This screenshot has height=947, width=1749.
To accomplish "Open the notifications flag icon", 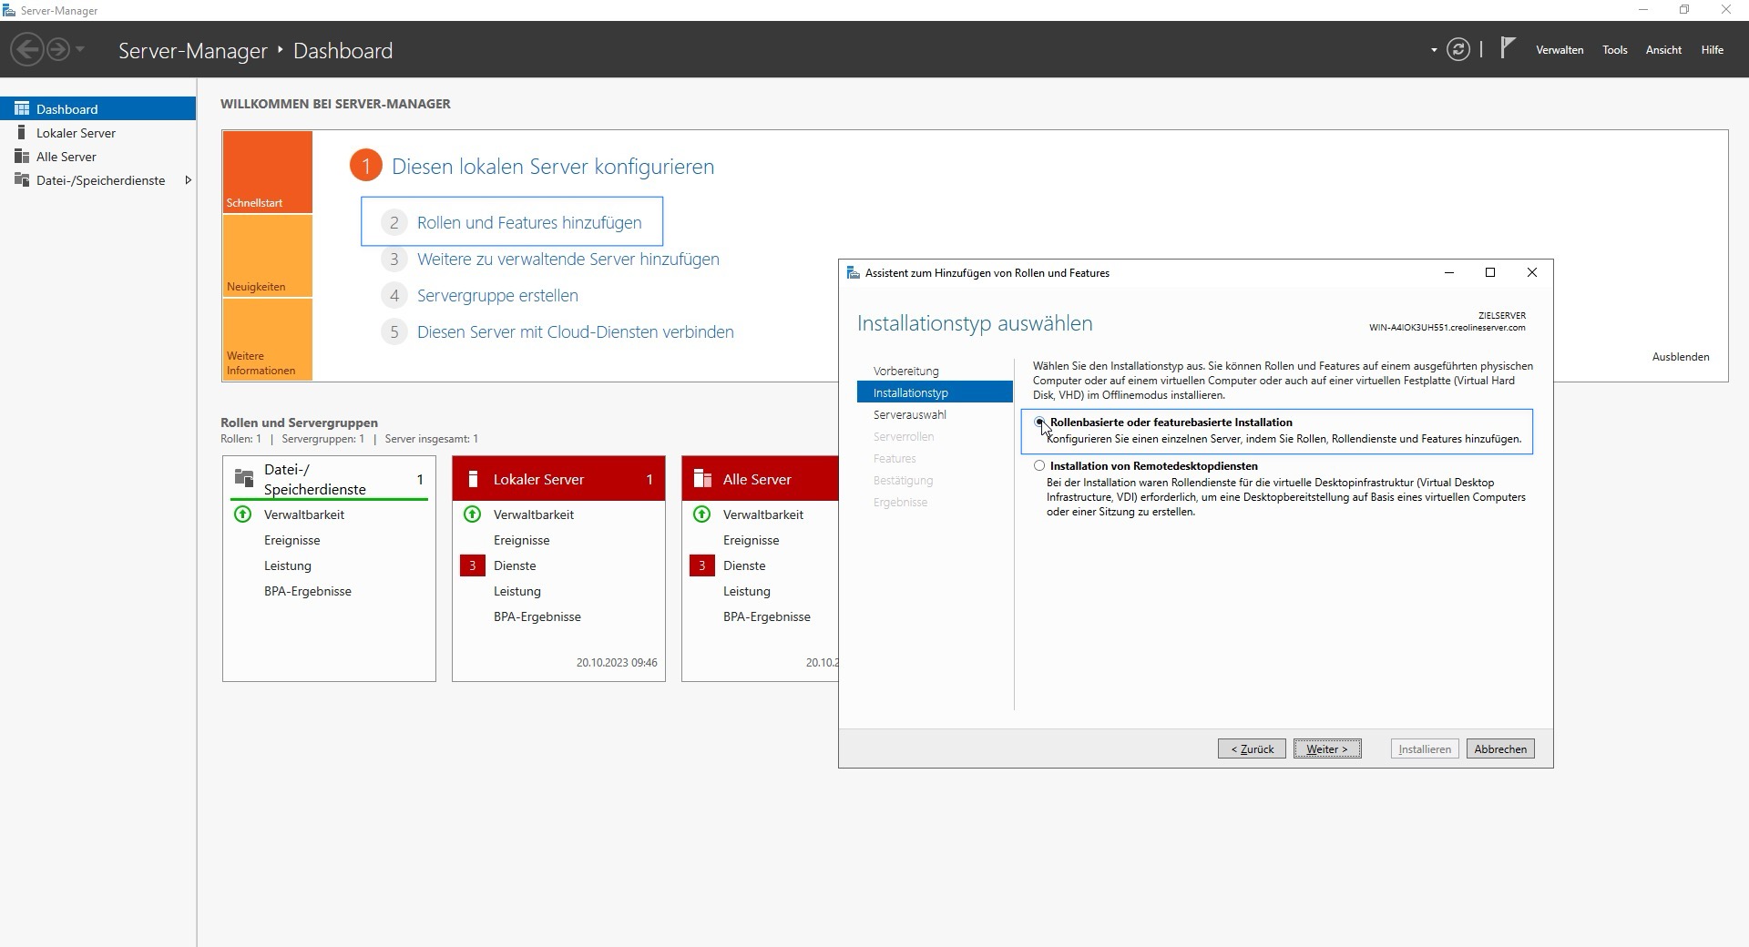I will click(x=1508, y=48).
